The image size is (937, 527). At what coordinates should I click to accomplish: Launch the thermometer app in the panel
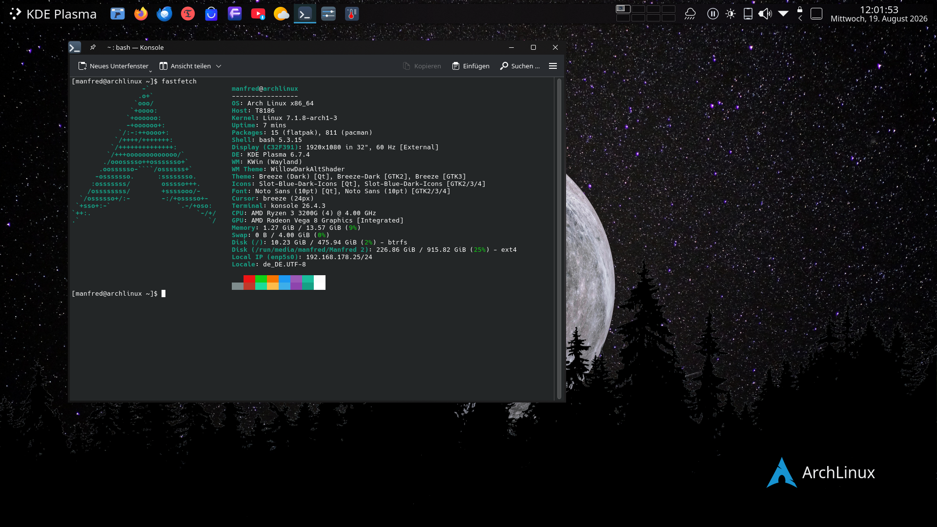352,14
